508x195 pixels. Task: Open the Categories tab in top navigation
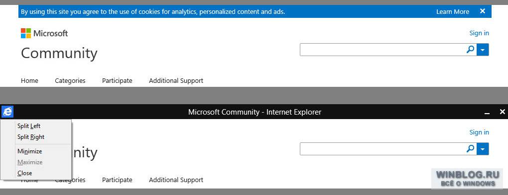click(x=70, y=80)
